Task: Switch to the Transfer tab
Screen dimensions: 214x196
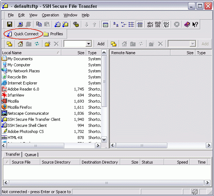Action: [12, 154]
